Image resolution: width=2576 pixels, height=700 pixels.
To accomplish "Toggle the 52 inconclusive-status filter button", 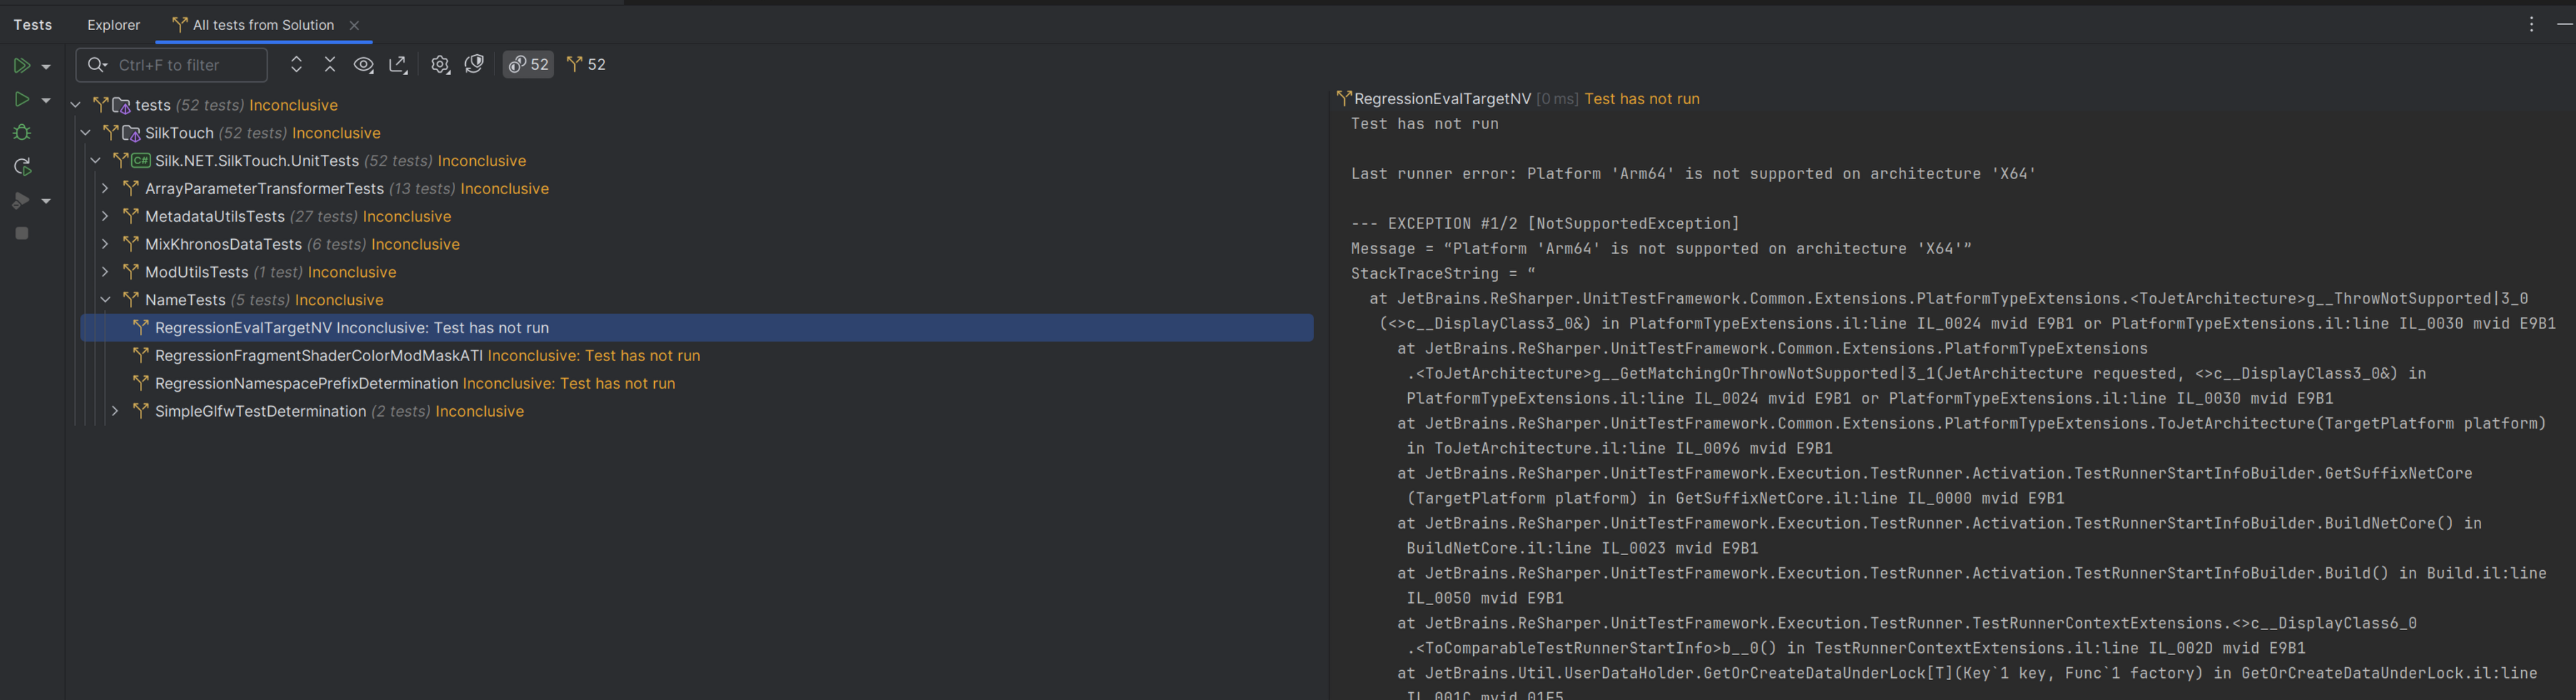I will (528, 65).
